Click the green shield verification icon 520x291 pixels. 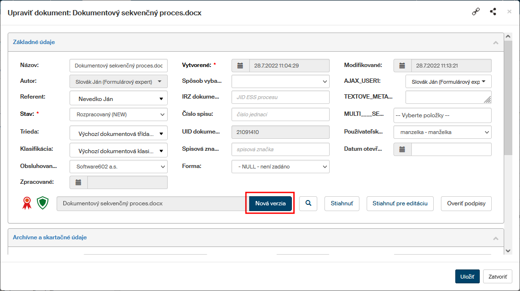point(44,203)
